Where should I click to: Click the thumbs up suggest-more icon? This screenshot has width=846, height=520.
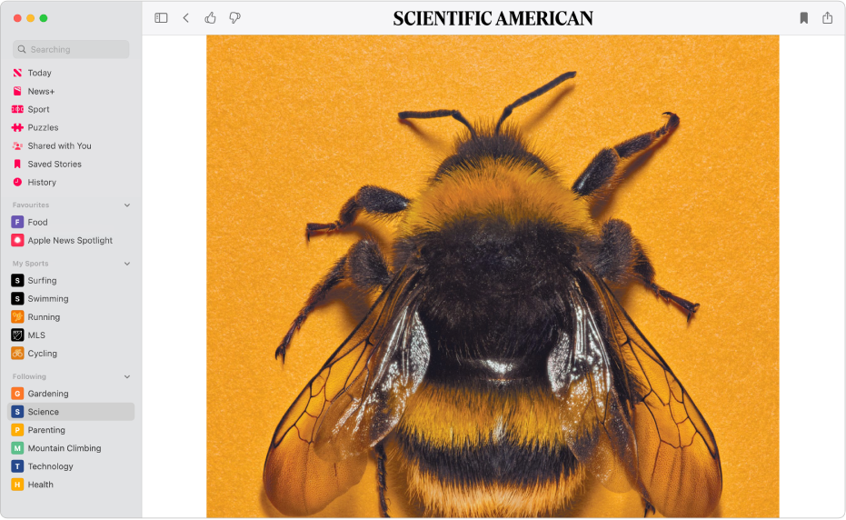pyautogui.click(x=211, y=18)
